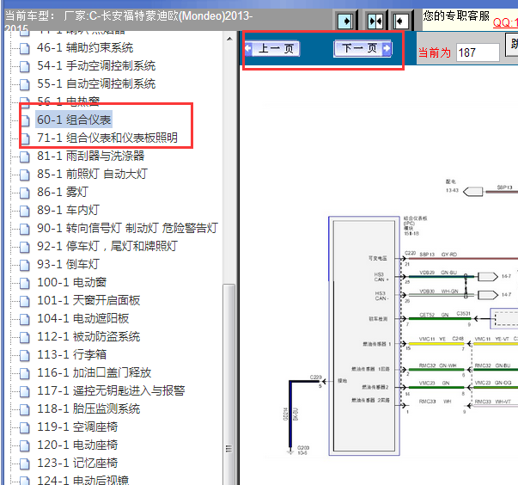Click the center-split panel arrows icon
Viewport: 518px width, 485px height.
[375, 21]
